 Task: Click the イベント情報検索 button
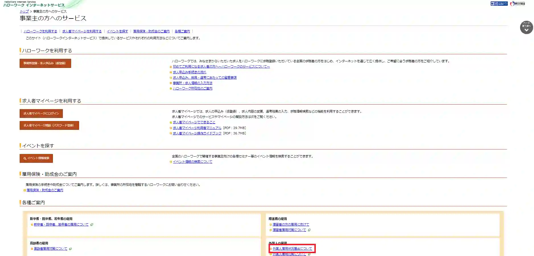pos(36,158)
